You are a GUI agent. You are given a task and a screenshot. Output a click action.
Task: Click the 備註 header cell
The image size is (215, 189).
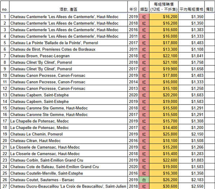coord(210,6)
